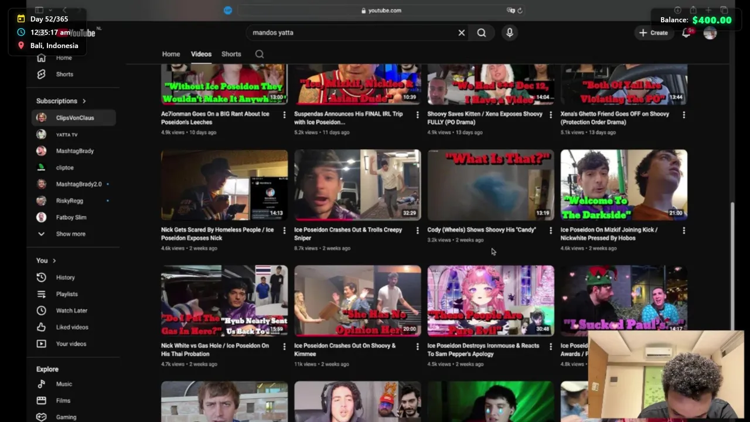The image size is (750, 422).
Task: Expand the Subscriptions section chevron
Action: 84,101
